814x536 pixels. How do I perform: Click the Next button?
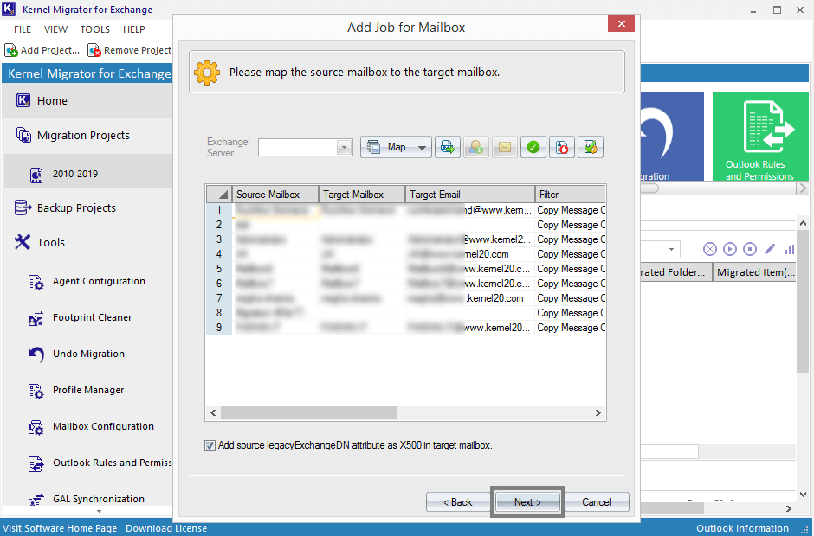[x=527, y=501]
